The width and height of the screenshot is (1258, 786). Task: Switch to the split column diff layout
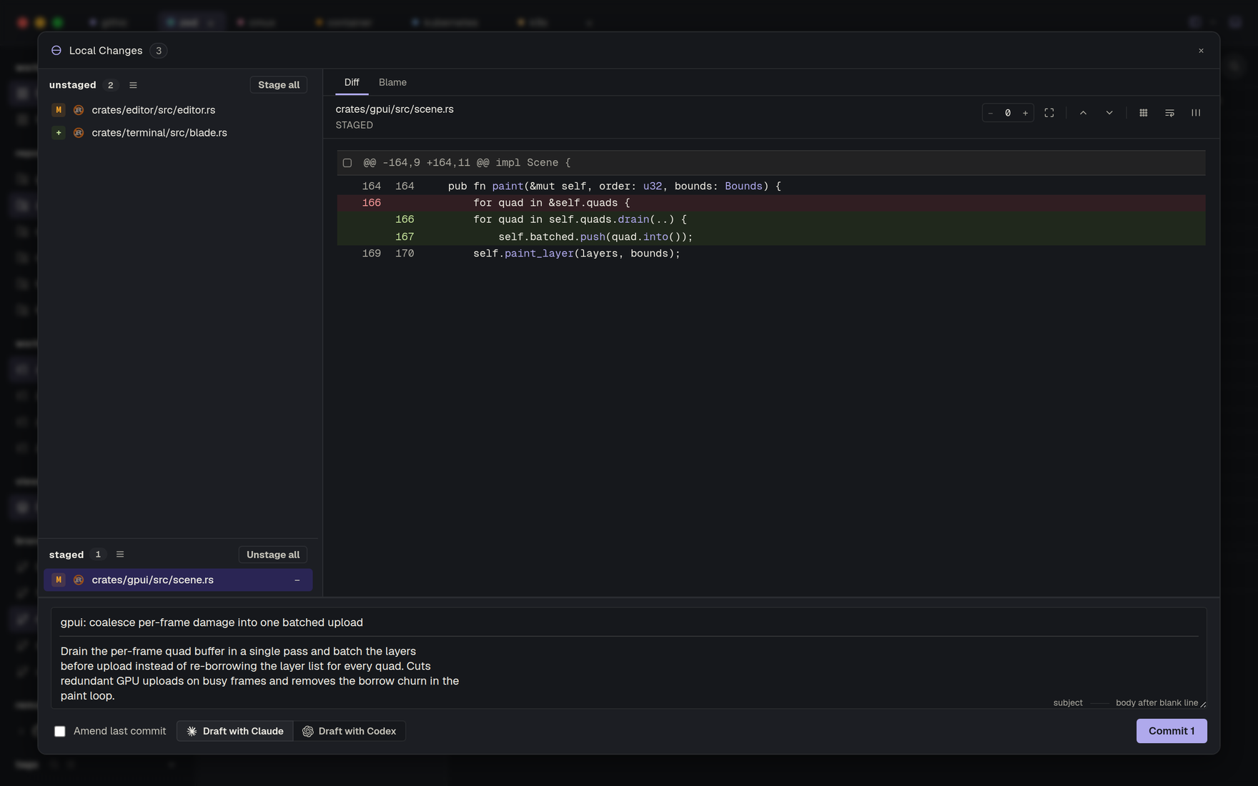[x=1196, y=113]
